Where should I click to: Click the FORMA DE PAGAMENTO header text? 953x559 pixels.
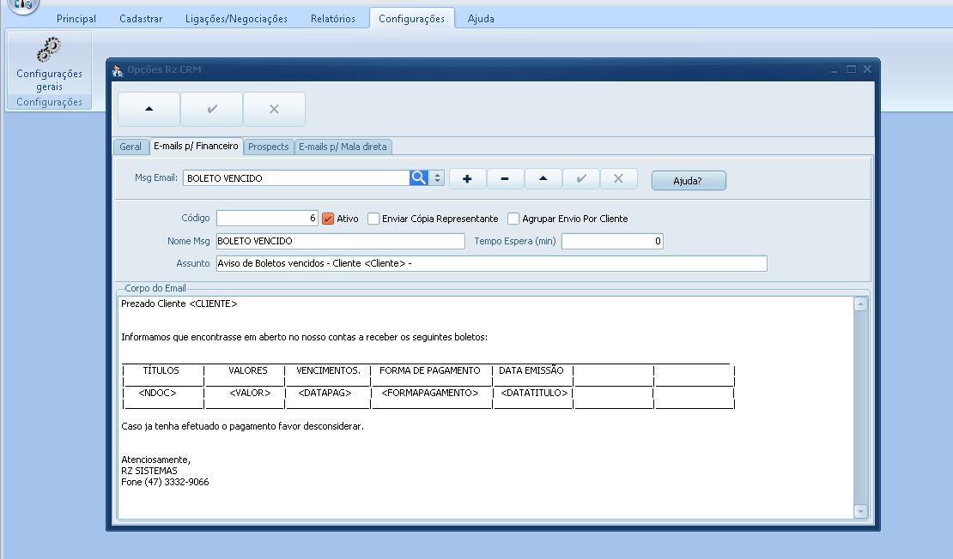[x=429, y=370]
